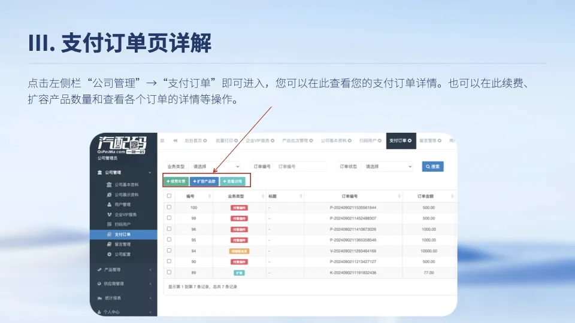Collapse the 公司管理 sidebar section
This screenshot has height=323, width=575.
[x=125, y=172]
